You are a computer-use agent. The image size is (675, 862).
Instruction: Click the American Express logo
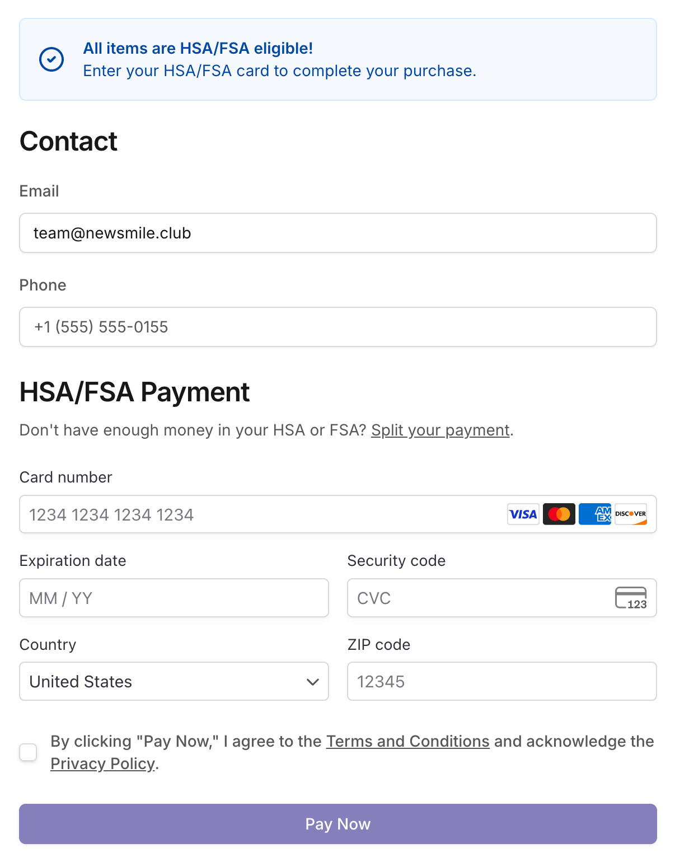[x=595, y=514]
